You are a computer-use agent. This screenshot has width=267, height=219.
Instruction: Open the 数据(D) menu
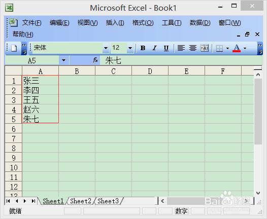click(x=200, y=23)
